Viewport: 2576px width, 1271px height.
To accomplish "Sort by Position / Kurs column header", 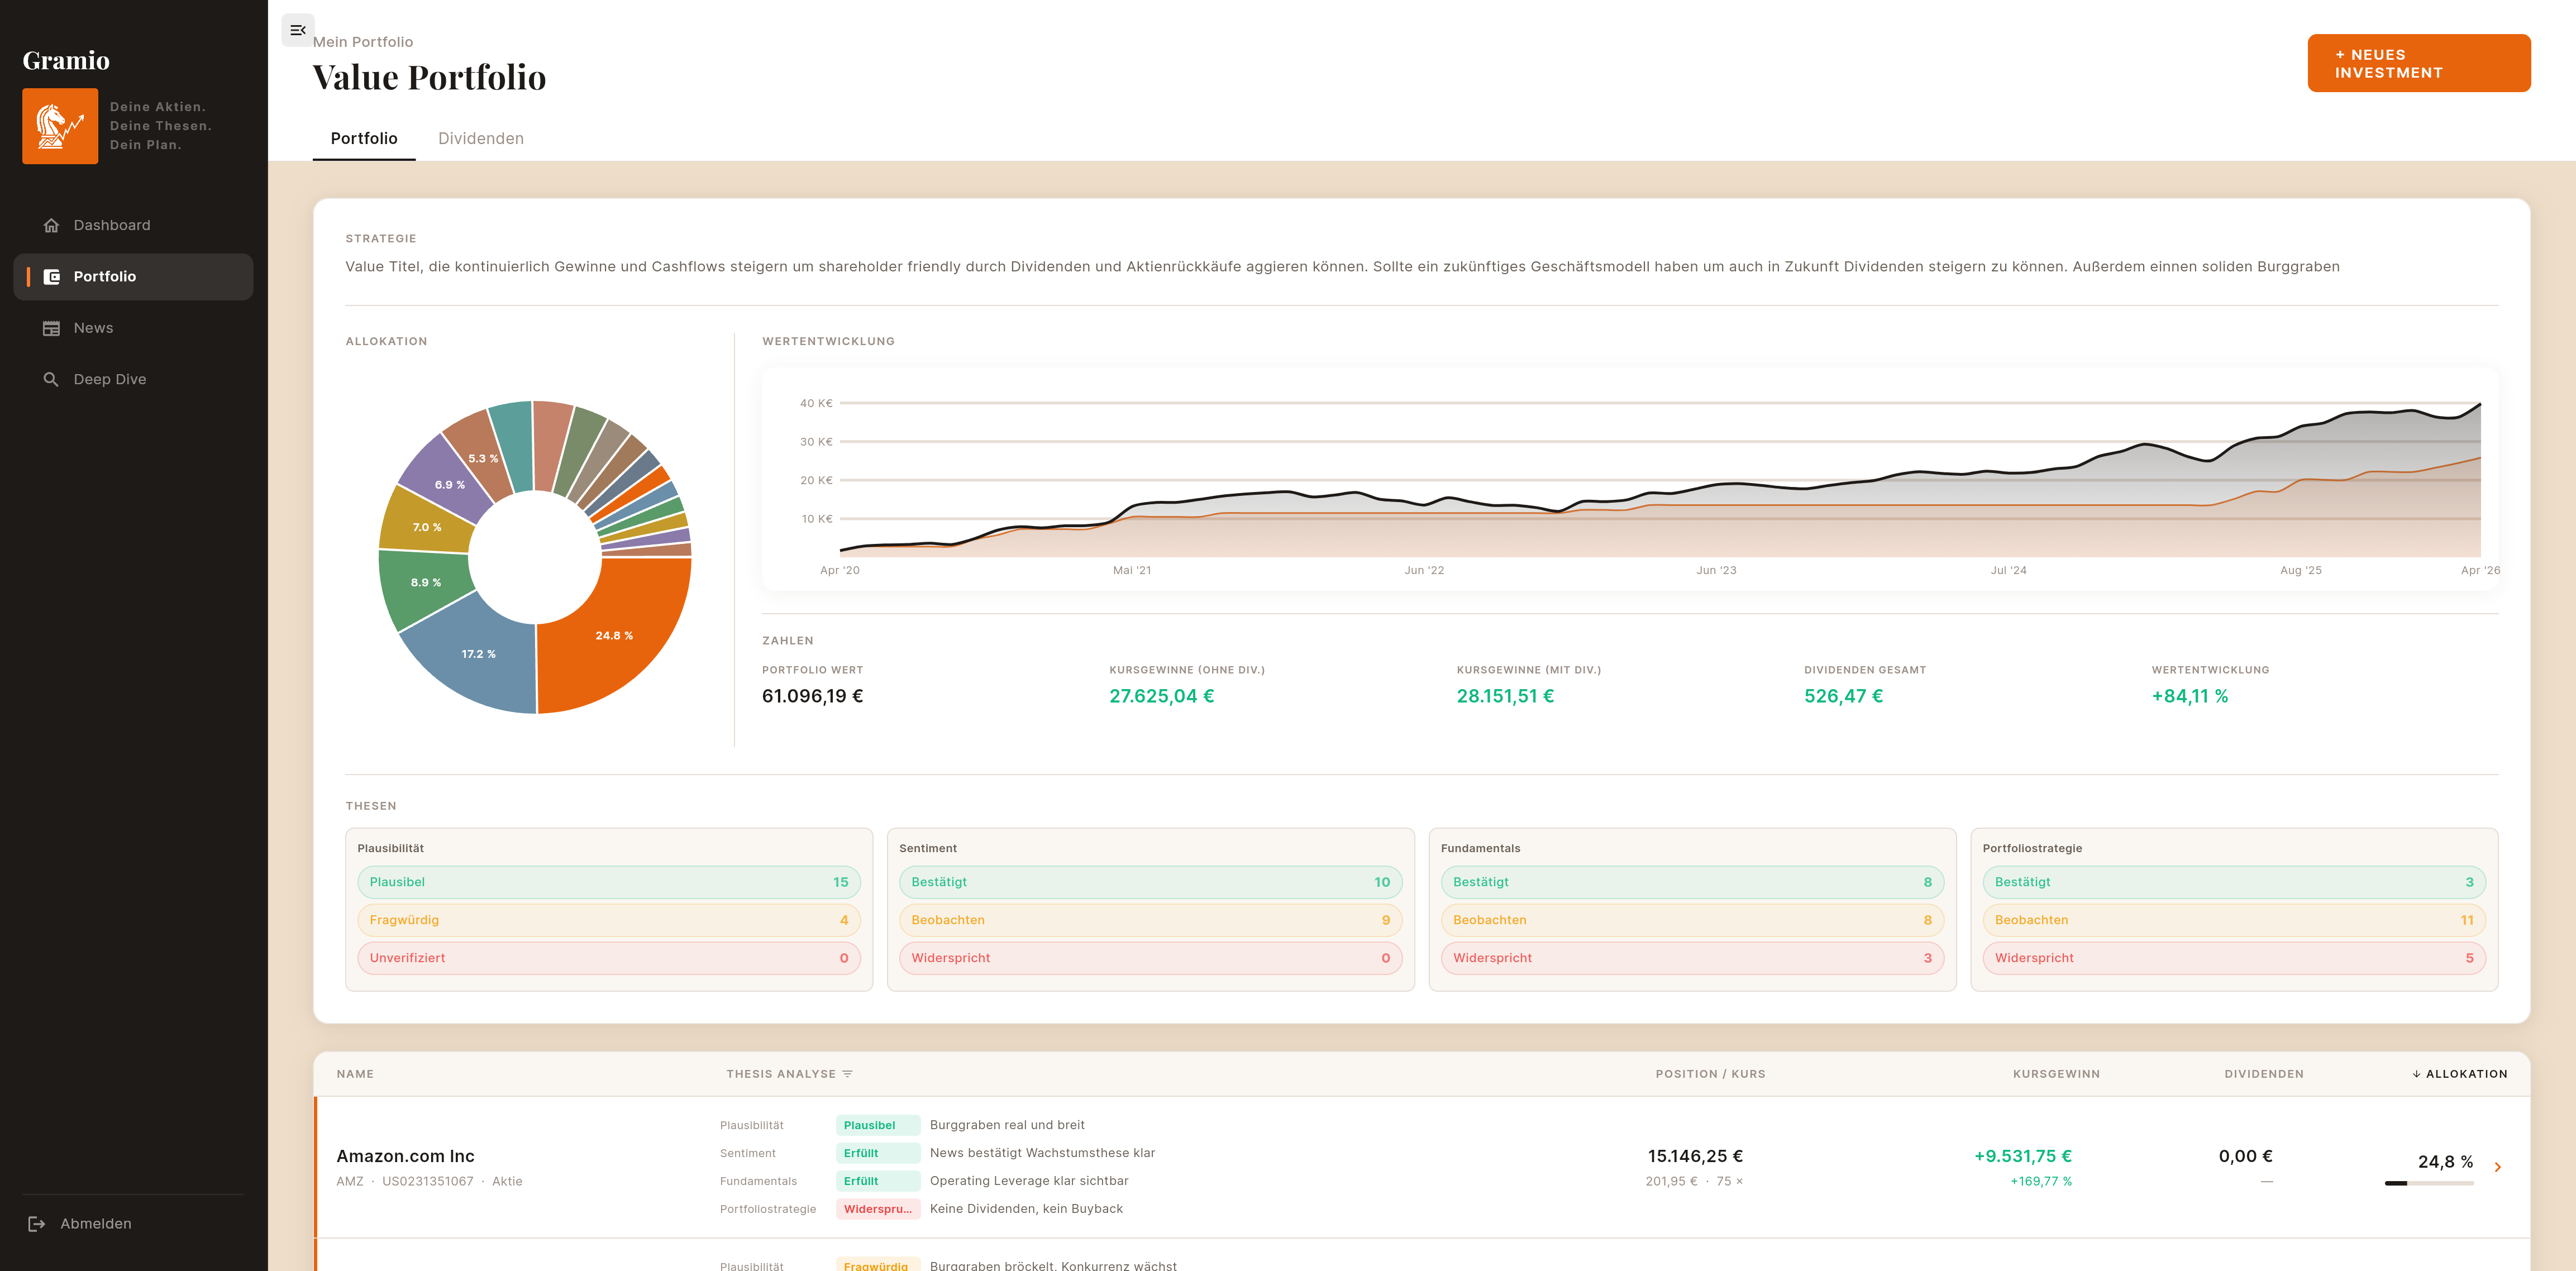I will tap(1710, 1074).
